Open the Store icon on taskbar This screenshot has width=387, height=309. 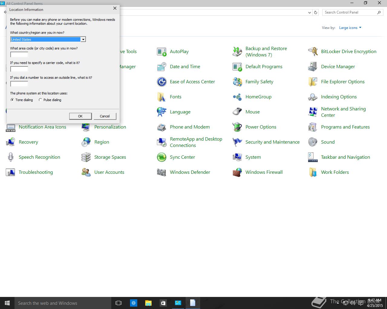click(163, 303)
